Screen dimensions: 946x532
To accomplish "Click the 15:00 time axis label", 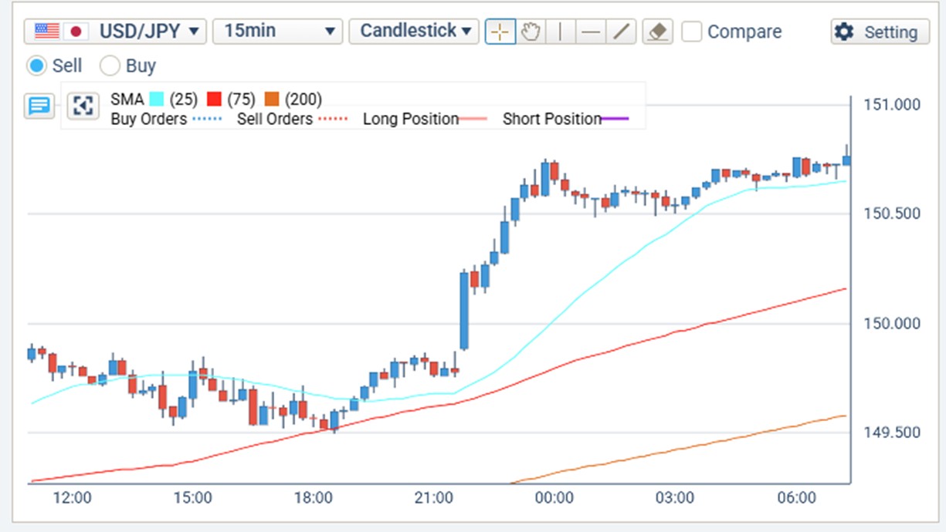I will point(192,498).
